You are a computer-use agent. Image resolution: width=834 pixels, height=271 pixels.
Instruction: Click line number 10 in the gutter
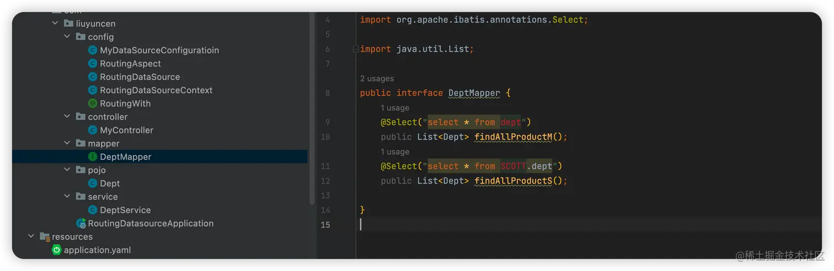[x=325, y=137]
